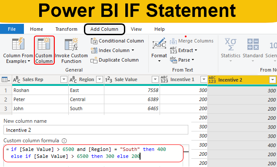This screenshot has width=277, height=167.
Task: Click the Index Column icon
Action: coord(94,50)
